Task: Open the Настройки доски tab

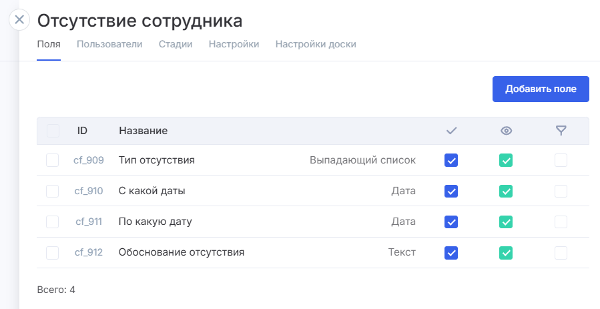Action: (316, 45)
